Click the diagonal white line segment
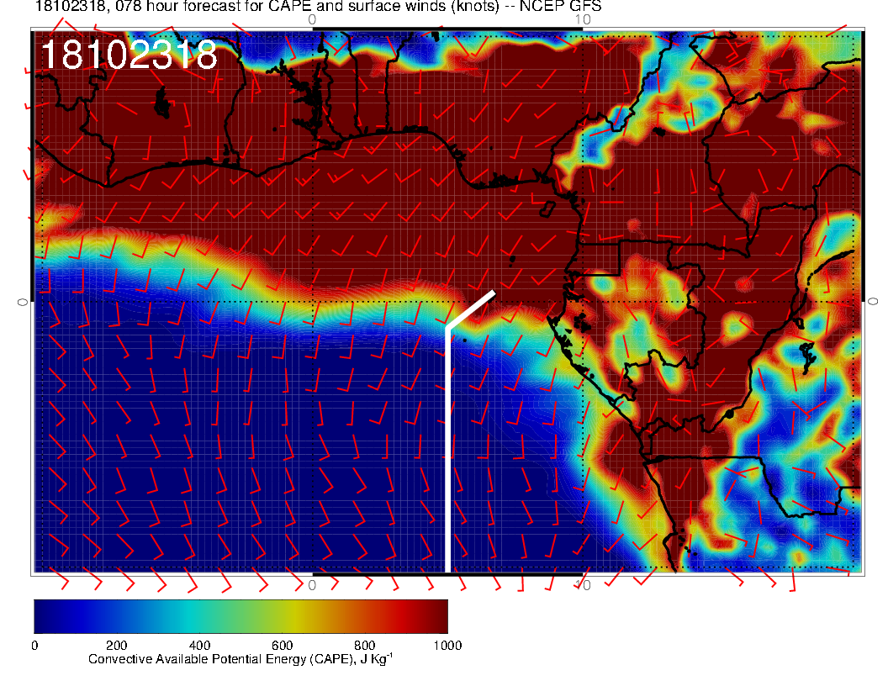This screenshot has height=686, width=888. [x=471, y=309]
